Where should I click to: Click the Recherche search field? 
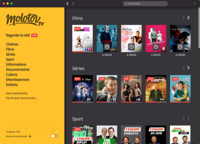click(145, 4)
